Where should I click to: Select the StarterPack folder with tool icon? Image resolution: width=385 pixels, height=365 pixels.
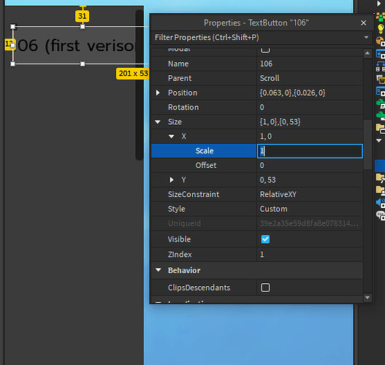coord(381,178)
